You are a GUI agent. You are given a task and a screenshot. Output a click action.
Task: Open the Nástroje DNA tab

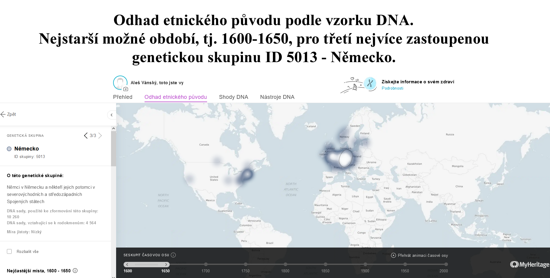[277, 97]
